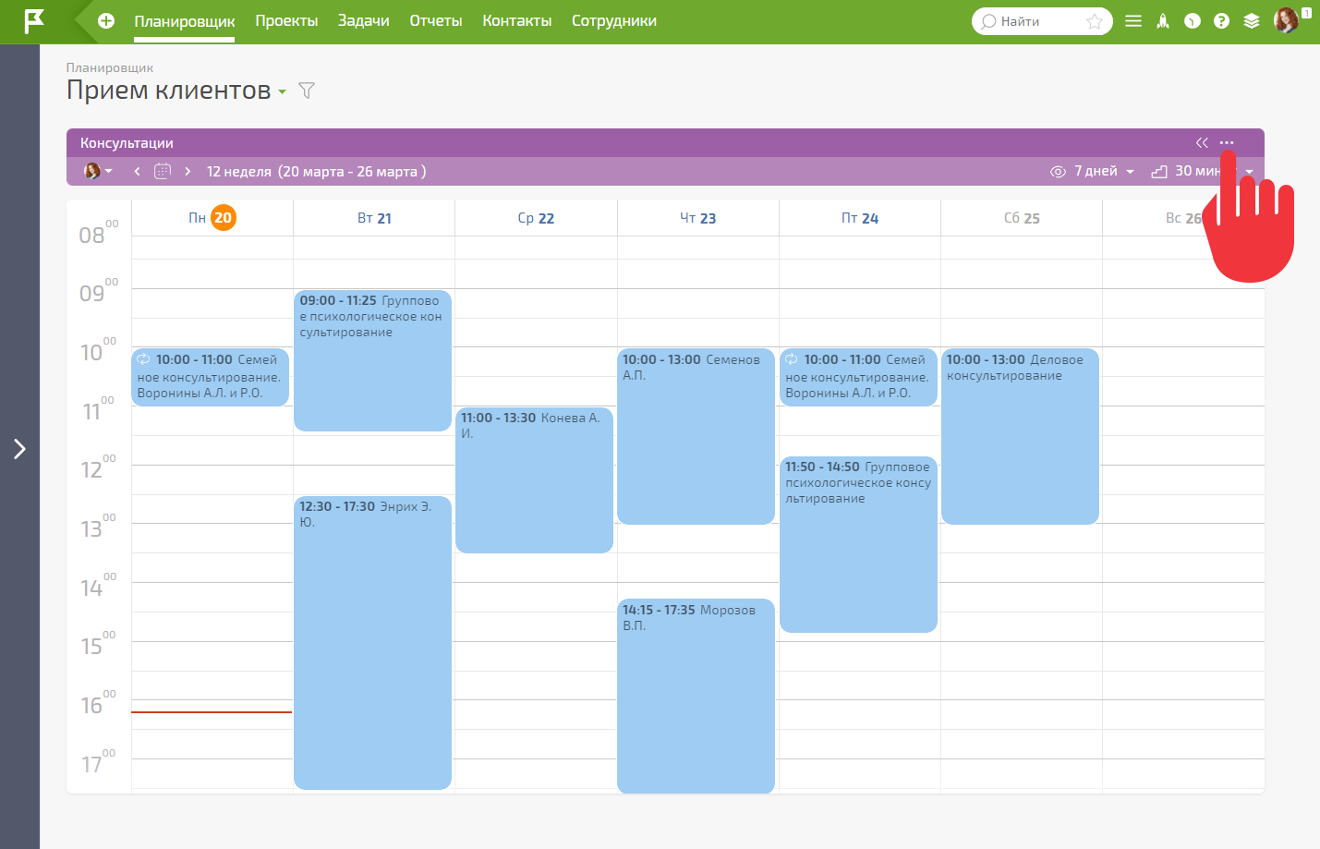Switch to the Планировщик tab

click(185, 21)
